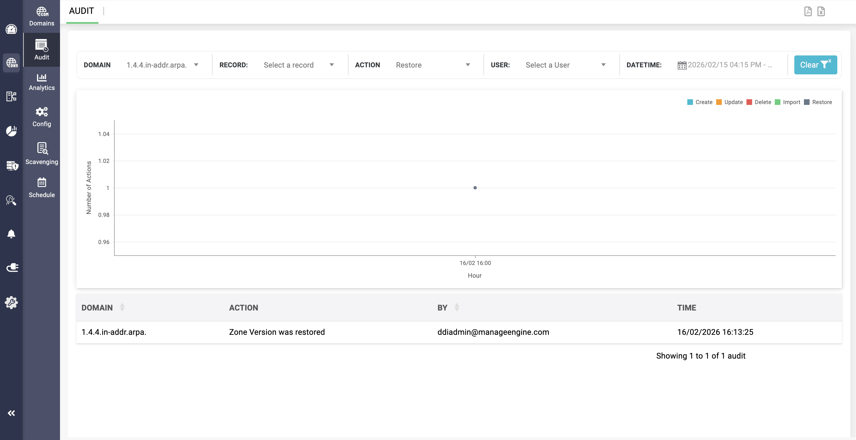Image resolution: width=856 pixels, height=440 pixels.
Task: Expand the Domain dropdown filter
Action: click(x=162, y=65)
